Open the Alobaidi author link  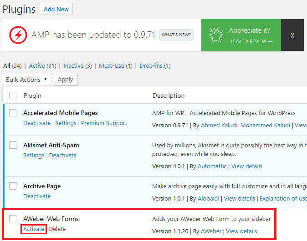pos(209,198)
